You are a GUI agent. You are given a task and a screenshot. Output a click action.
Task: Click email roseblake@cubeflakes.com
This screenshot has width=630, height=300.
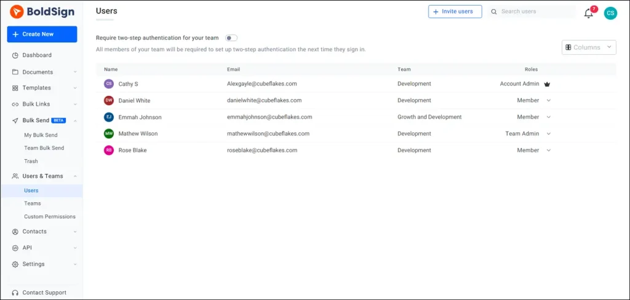click(262, 150)
